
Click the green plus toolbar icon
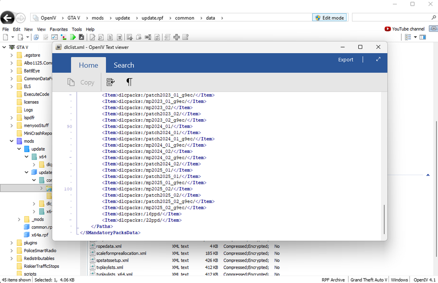pos(176,37)
